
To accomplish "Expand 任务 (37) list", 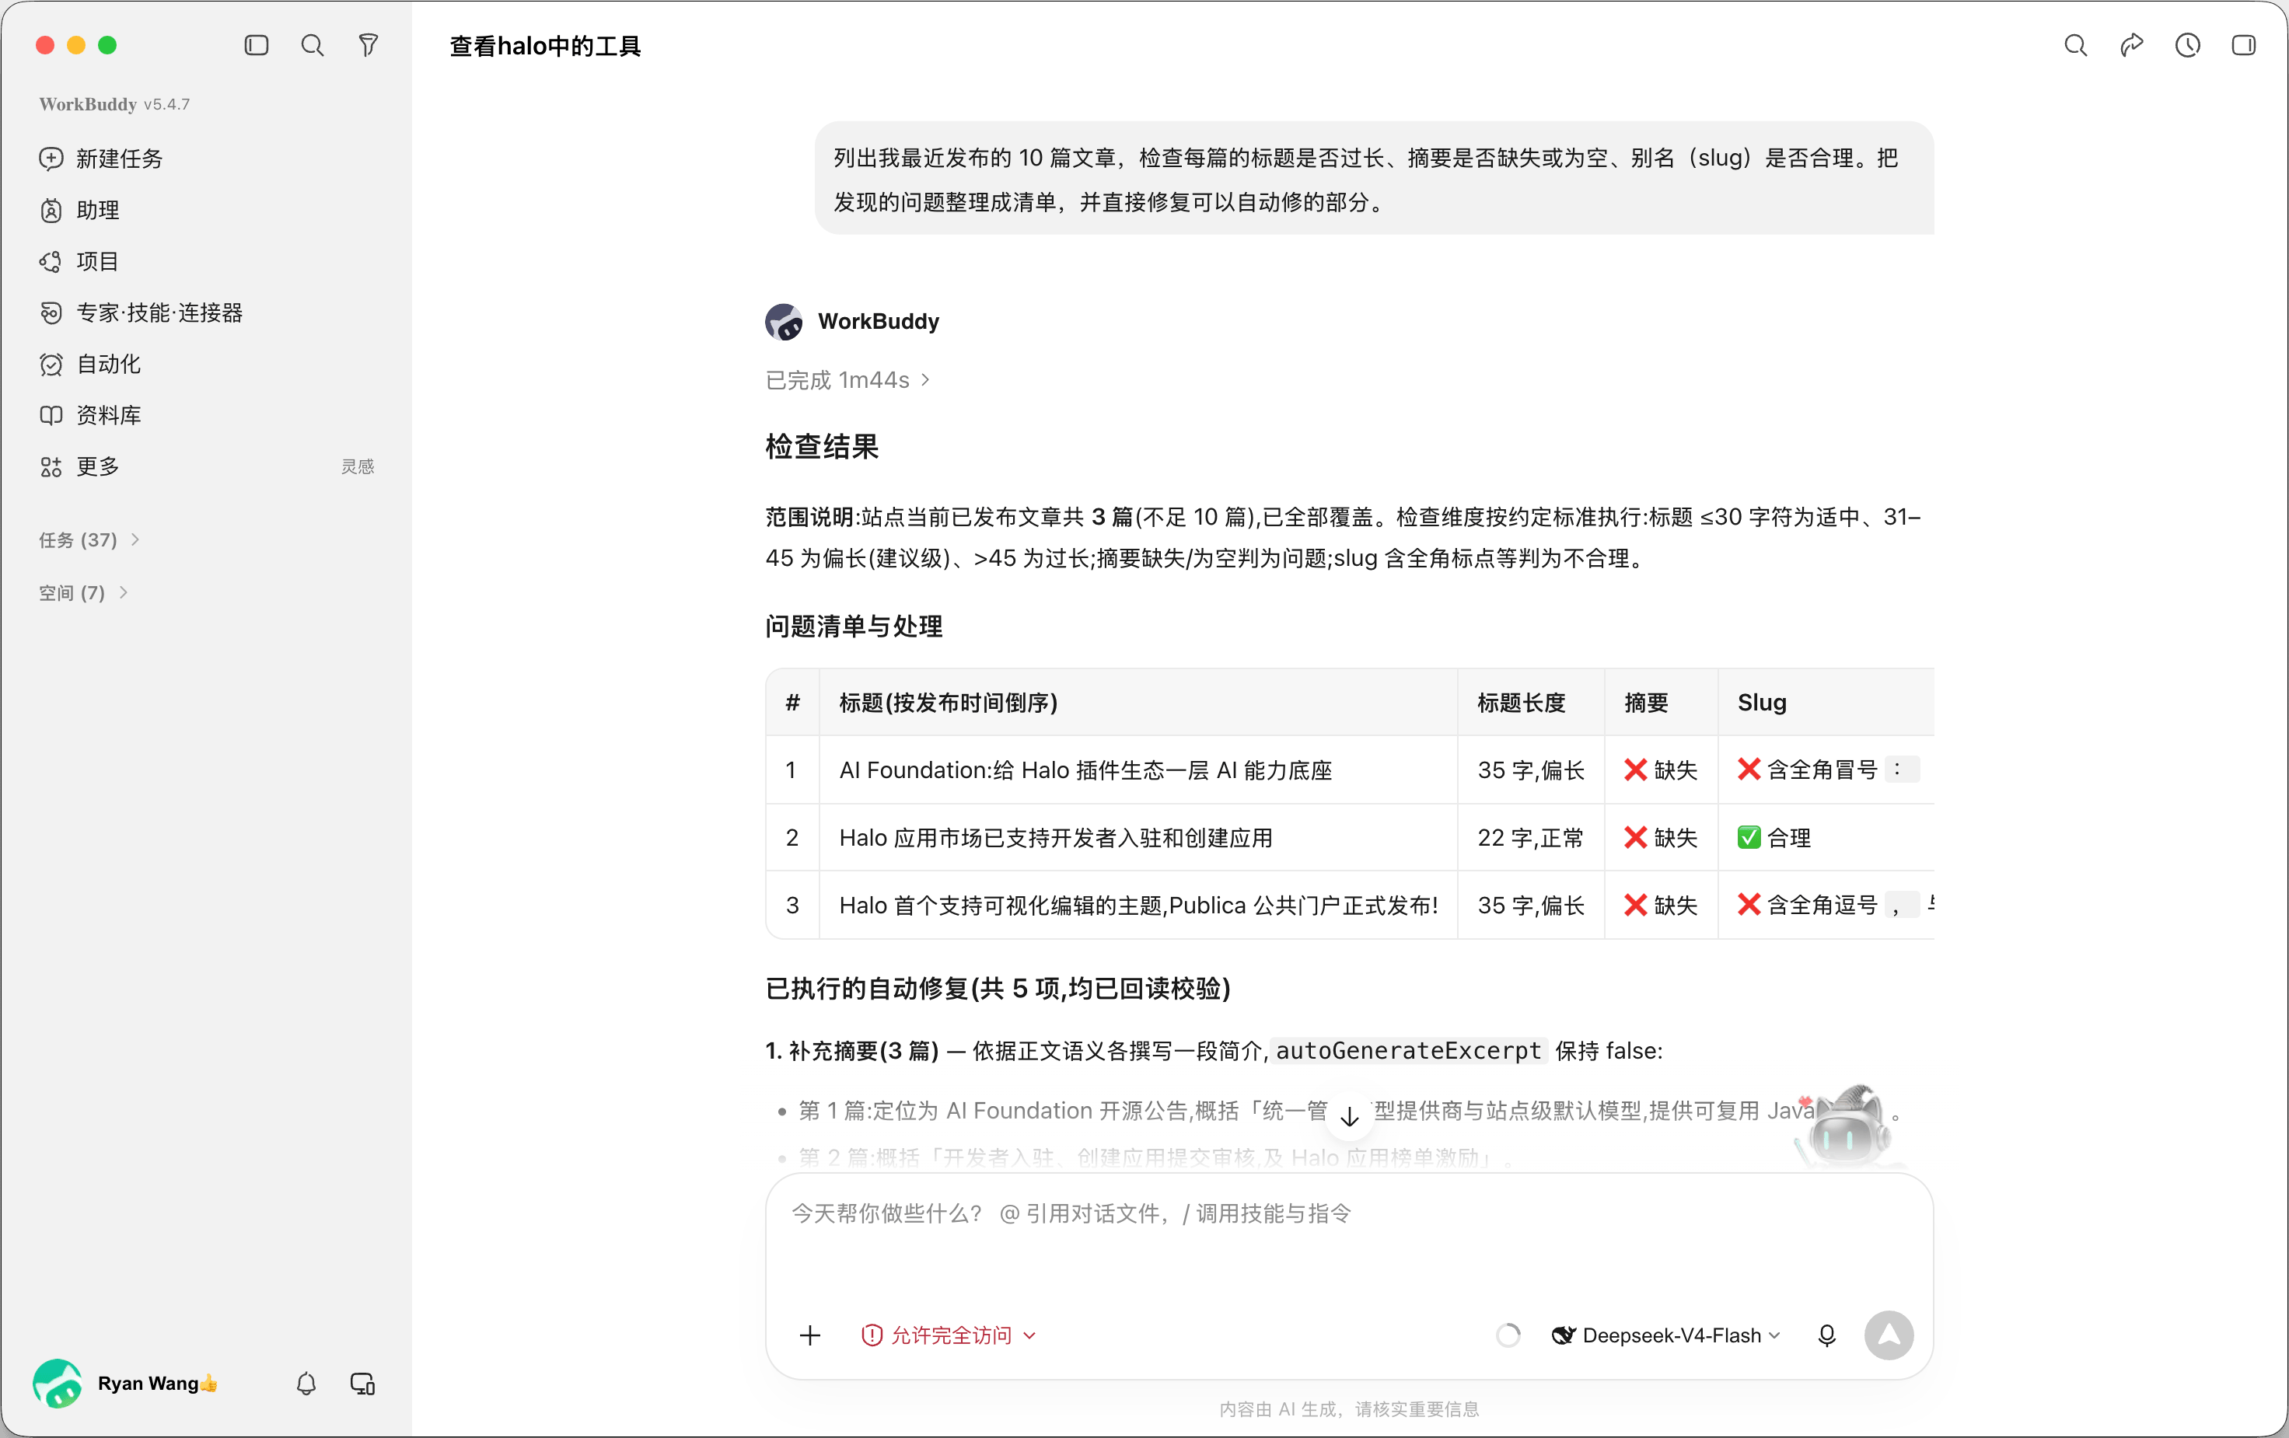I will (89, 540).
